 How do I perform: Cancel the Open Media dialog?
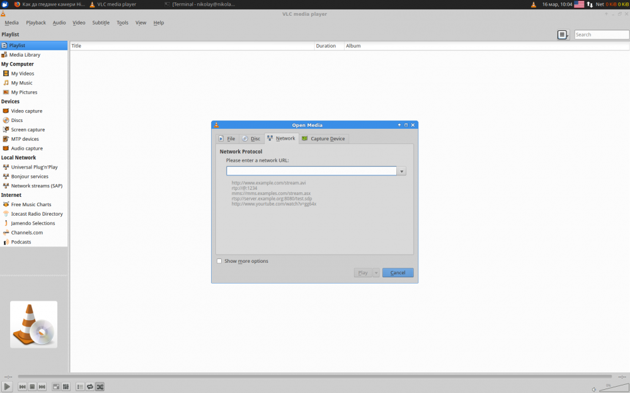point(398,273)
